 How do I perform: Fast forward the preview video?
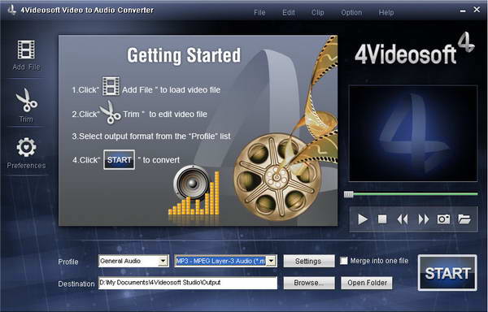pos(423,219)
